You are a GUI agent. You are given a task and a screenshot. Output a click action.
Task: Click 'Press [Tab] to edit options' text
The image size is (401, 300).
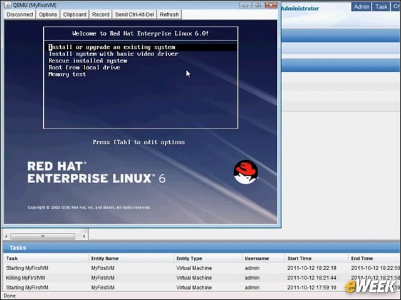coord(138,142)
